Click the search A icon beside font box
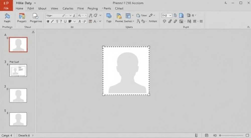 pyautogui.click(x=80, y=16)
